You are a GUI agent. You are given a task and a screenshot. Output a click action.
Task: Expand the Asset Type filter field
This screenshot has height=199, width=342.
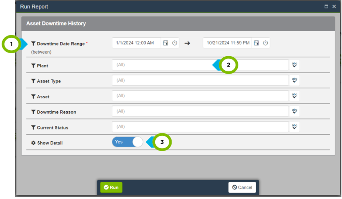[200, 80]
